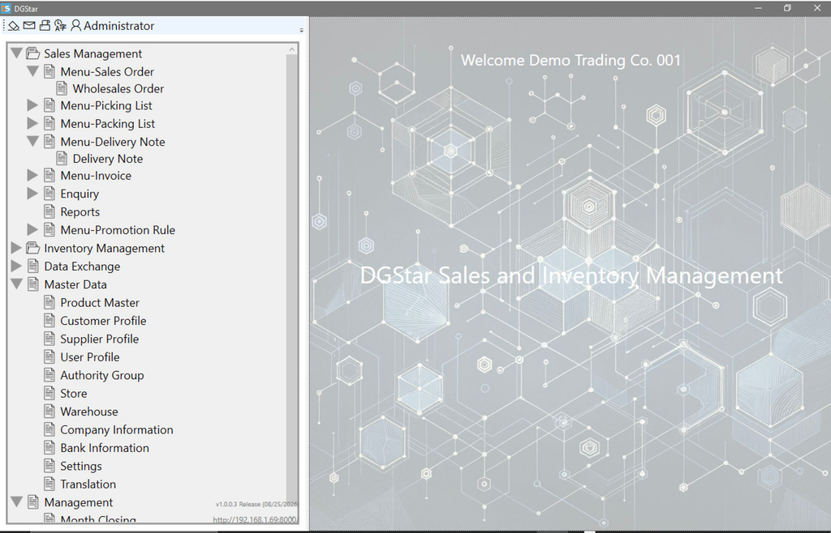Image resolution: width=831 pixels, height=533 pixels.
Task: Click the eraser icon in the toolbar
Action: 14,25
